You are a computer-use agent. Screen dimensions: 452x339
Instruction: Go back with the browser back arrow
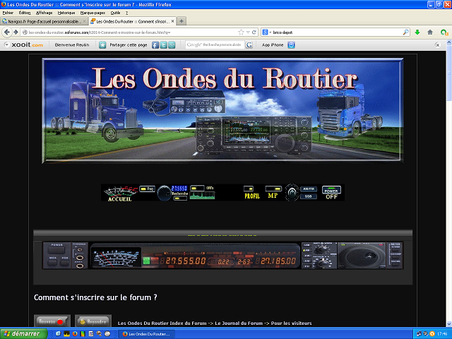(7, 32)
